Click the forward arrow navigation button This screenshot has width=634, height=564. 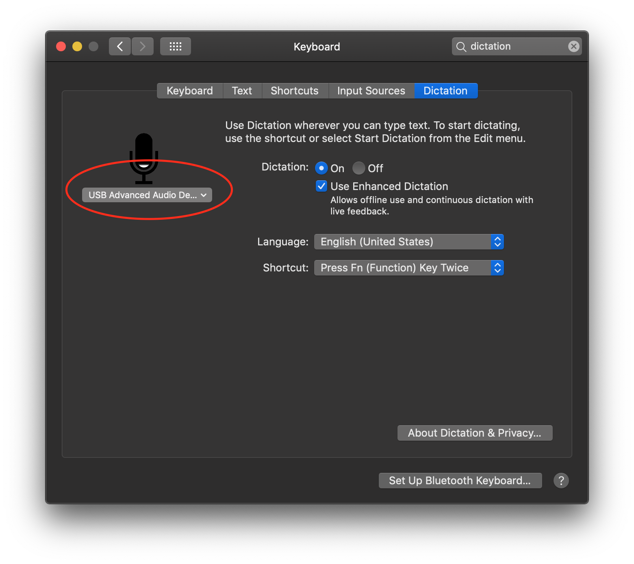pyautogui.click(x=143, y=46)
